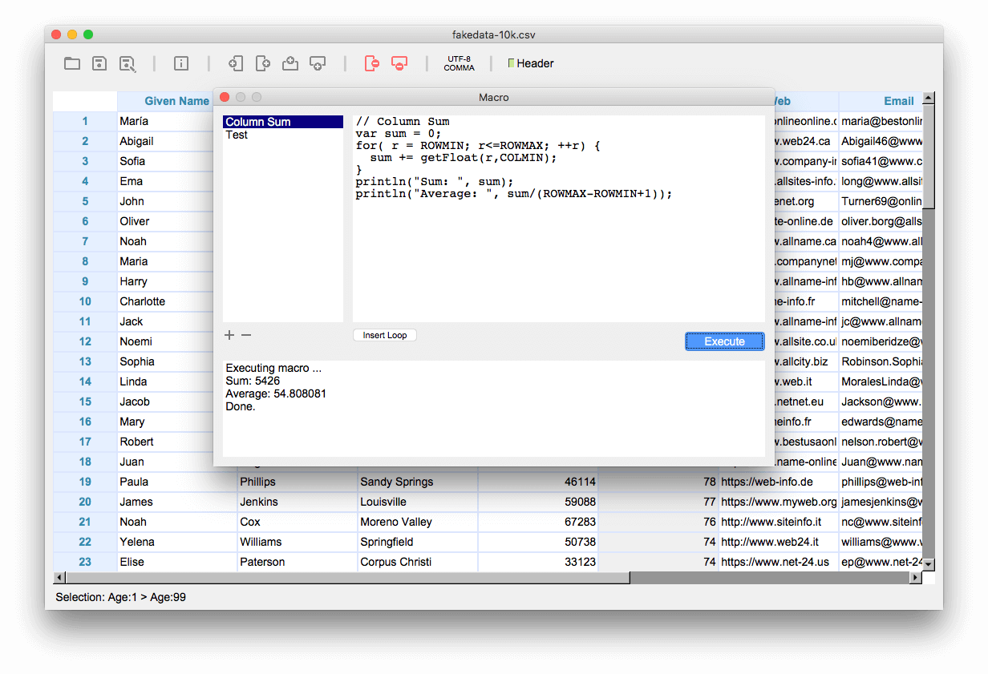Open the UTF-8 COMMA encoding settings
988x674 pixels.
(459, 63)
